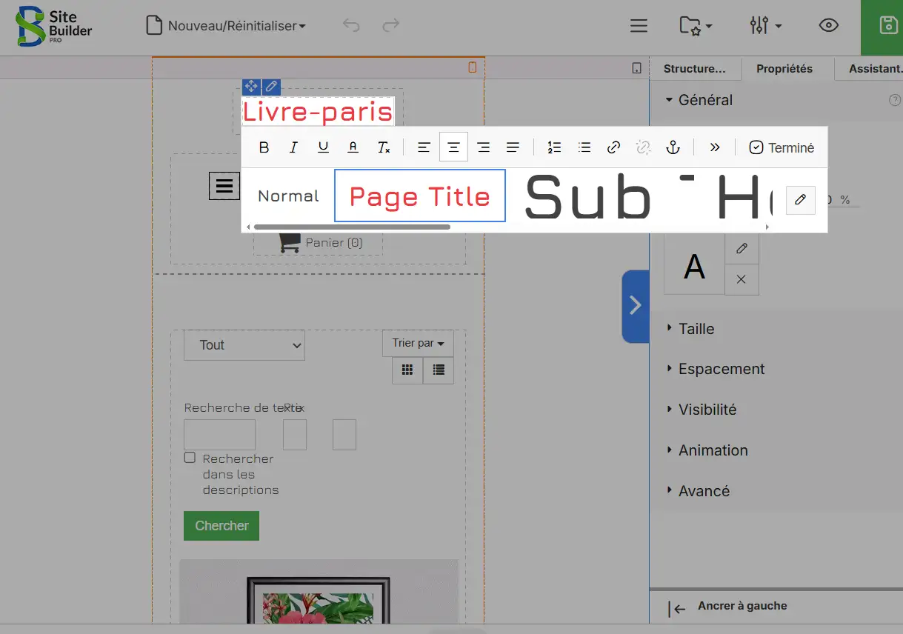903x634 pixels.
Task: Insert an anchor icon
Action: tap(673, 147)
